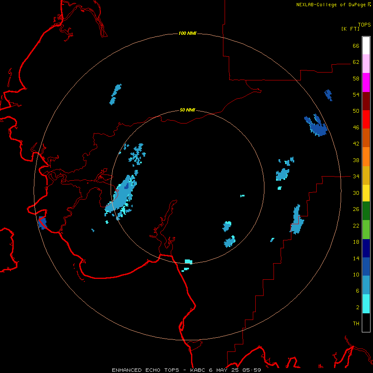Viewport: 373px width, 373px height.
Task: Click the dark blue echo on the western coastline
Action: [43, 223]
